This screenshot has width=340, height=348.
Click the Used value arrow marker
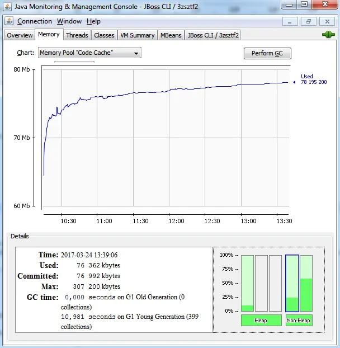coord(294,82)
